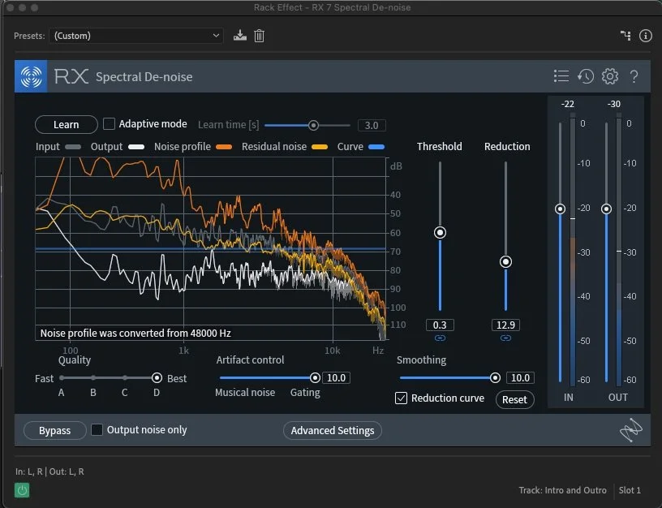
Task: Toggle the link icon under Reduction
Action: tap(505, 338)
